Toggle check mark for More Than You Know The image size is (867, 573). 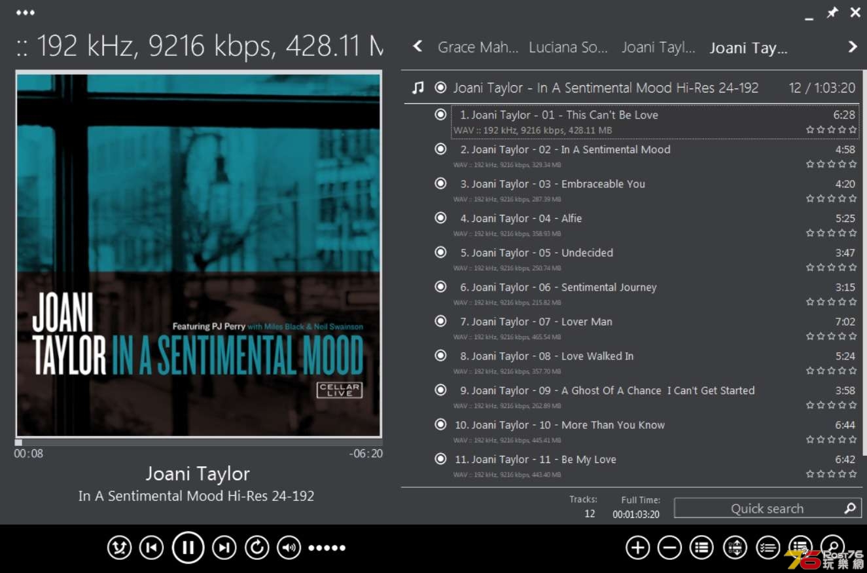(x=441, y=424)
